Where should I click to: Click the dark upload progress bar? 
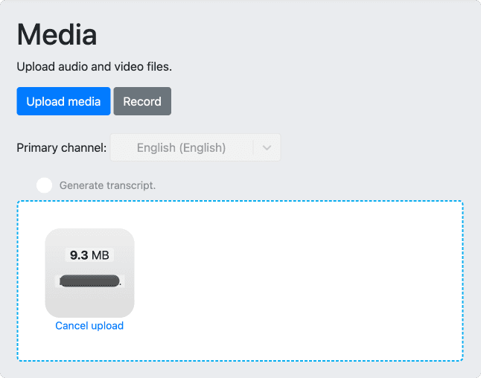pos(89,281)
